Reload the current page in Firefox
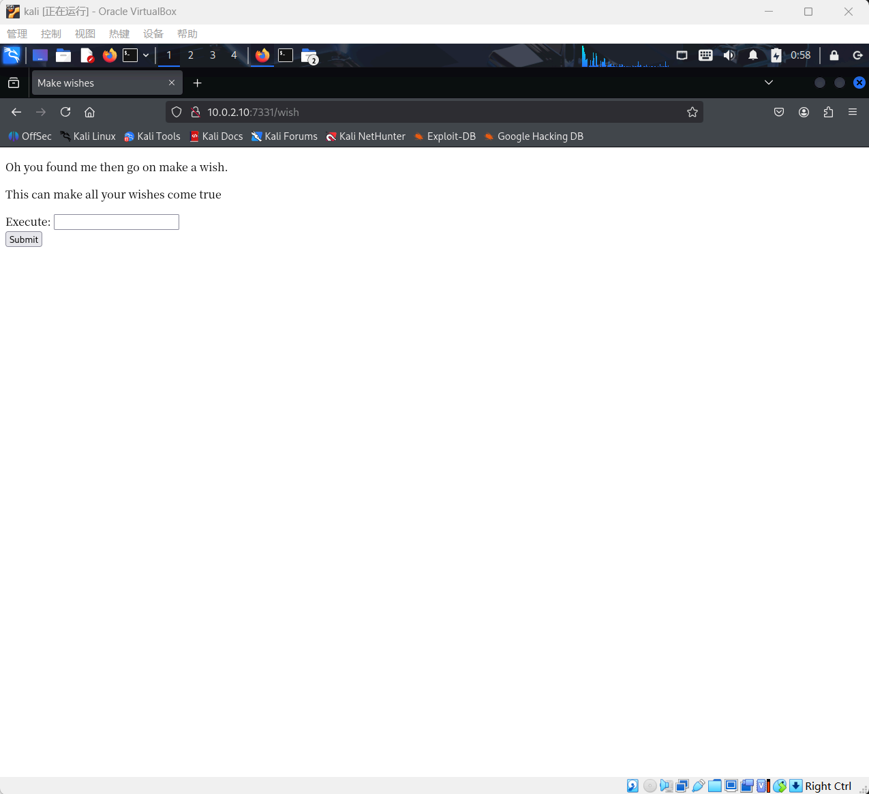Image resolution: width=869 pixels, height=794 pixels. click(x=65, y=112)
